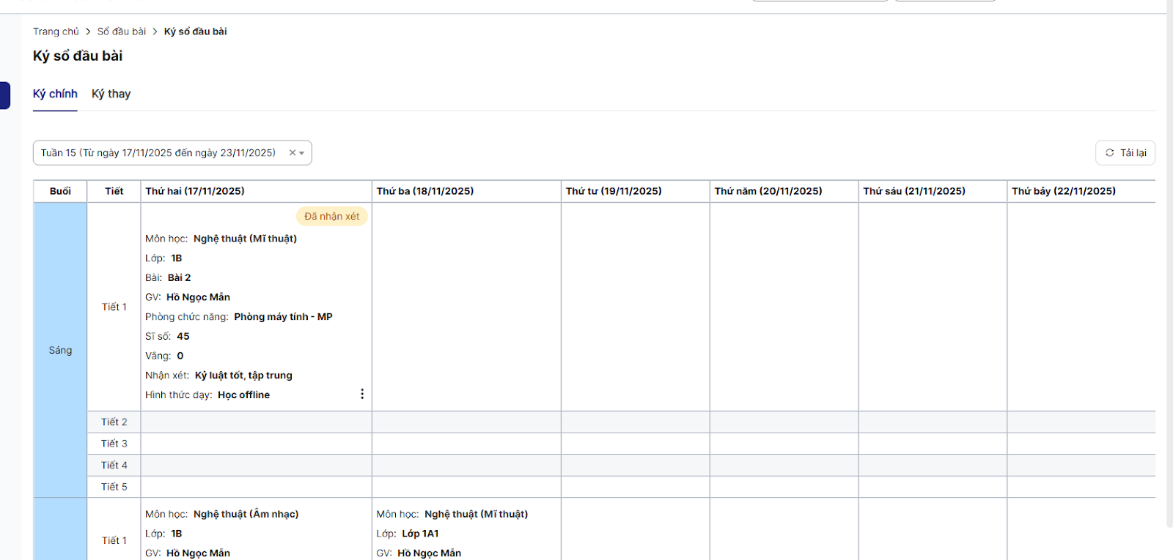Image resolution: width=1173 pixels, height=560 pixels.
Task: Click the Đã nhận xét status badge
Action: click(331, 216)
